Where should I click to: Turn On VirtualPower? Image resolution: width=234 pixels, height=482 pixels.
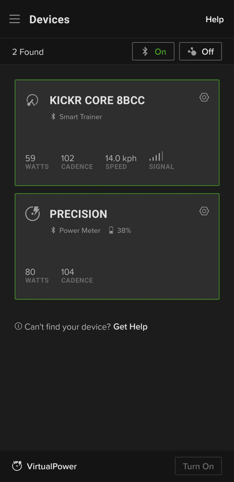tap(199, 466)
